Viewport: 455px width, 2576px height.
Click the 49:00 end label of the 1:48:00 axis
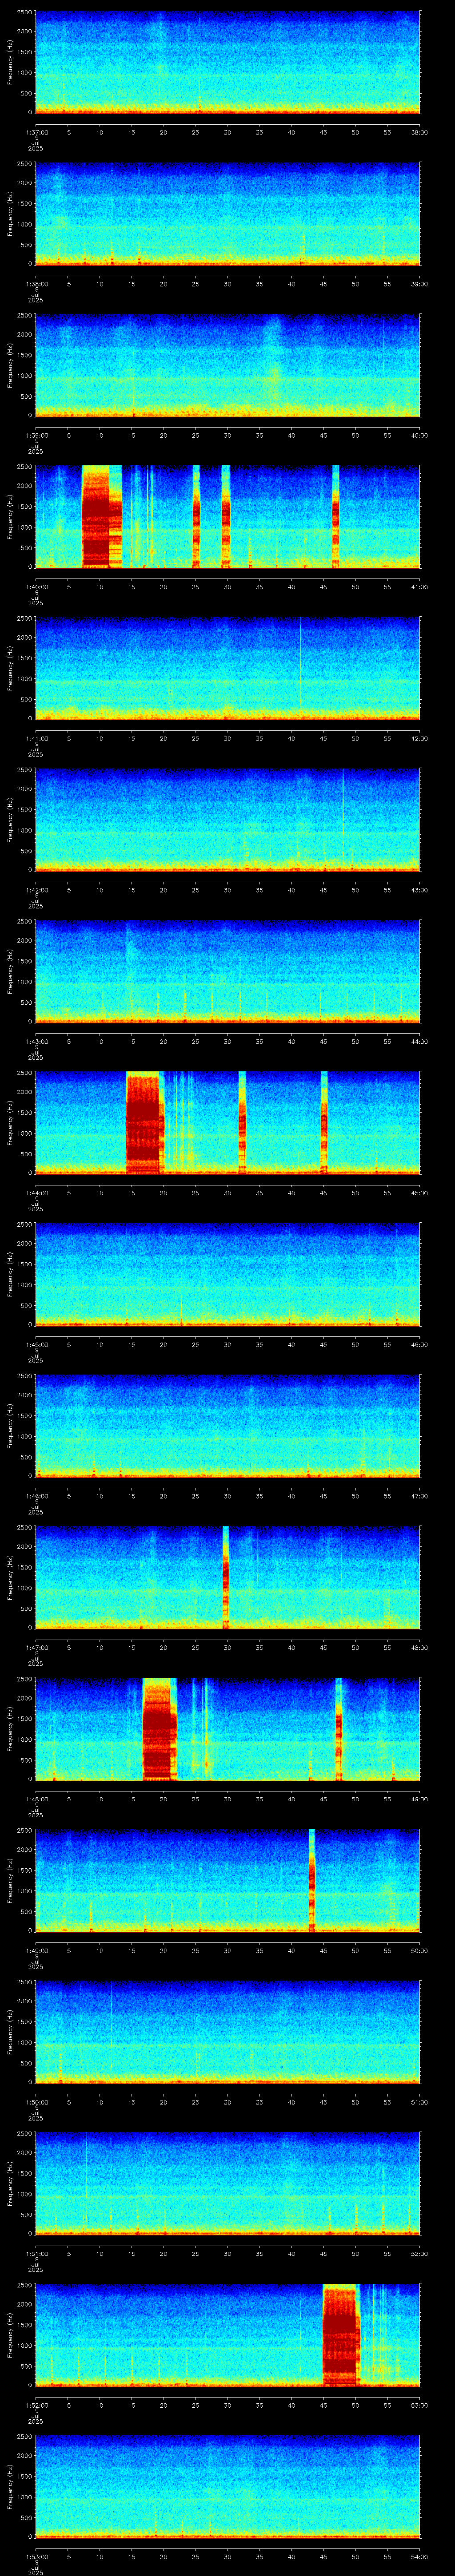click(x=420, y=1799)
